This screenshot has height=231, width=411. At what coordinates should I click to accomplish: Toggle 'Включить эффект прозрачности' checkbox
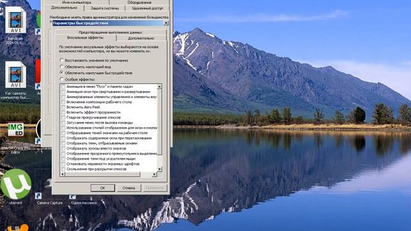coord(63,112)
